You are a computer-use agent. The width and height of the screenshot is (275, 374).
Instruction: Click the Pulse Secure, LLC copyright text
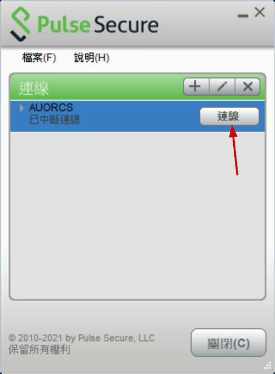(x=81, y=338)
